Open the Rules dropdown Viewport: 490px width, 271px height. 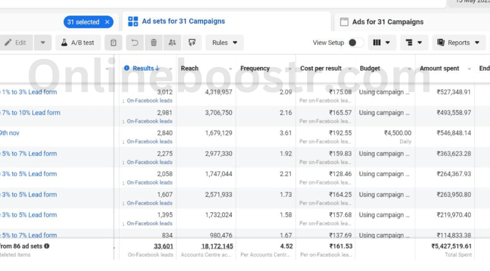[x=224, y=43]
